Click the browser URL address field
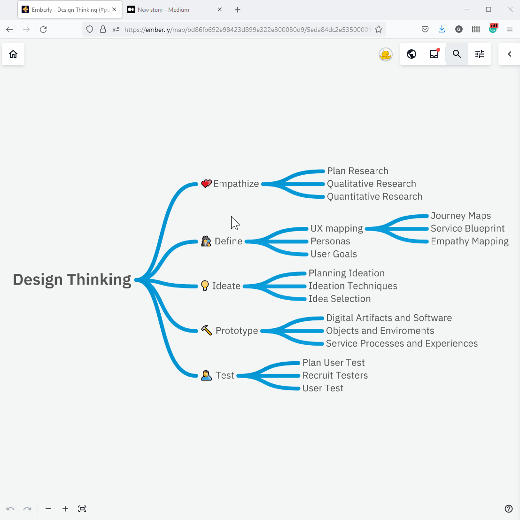Viewport: 520px width, 520px height. pyautogui.click(x=244, y=29)
